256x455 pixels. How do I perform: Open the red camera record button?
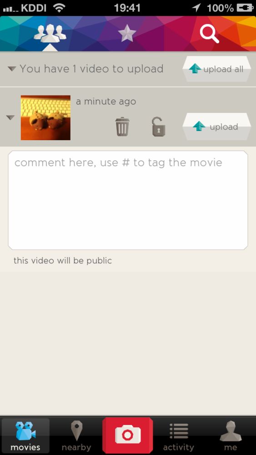click(x=128, y=435)
